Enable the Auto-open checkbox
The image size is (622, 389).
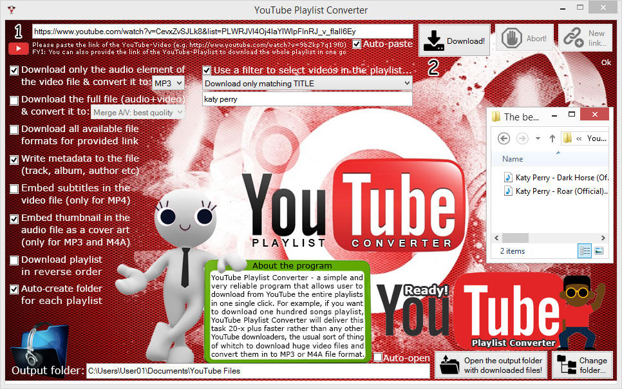(x=378, y=357)
